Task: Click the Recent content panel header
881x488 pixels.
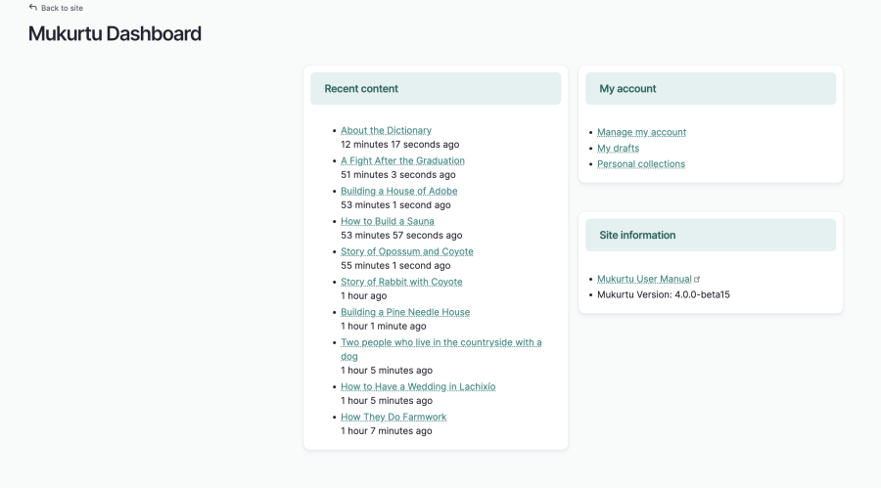Action: click(x=436, y=89)
